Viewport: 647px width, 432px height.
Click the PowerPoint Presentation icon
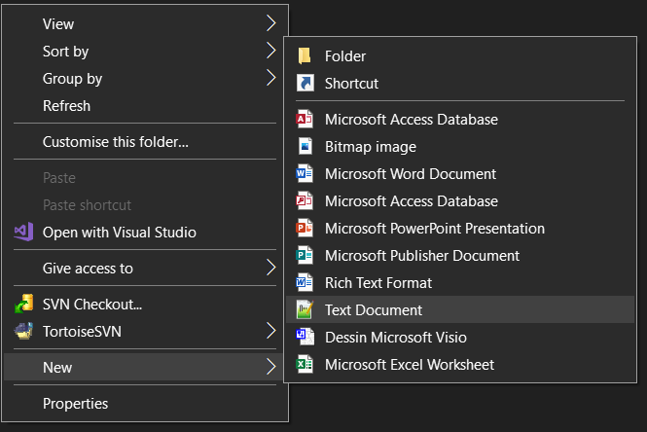tap(305, 228)
